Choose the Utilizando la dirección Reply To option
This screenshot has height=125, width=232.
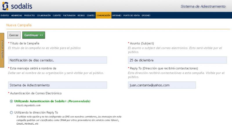[x=11, y=112]
